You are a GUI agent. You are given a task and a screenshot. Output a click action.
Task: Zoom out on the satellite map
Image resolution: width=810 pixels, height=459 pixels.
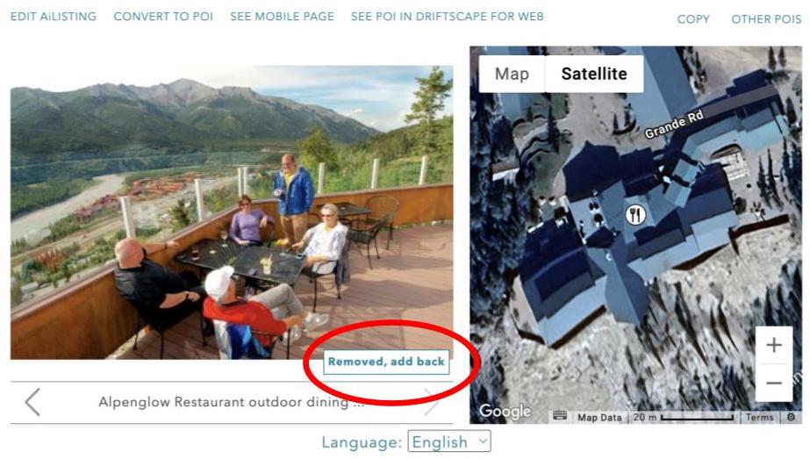773,383
